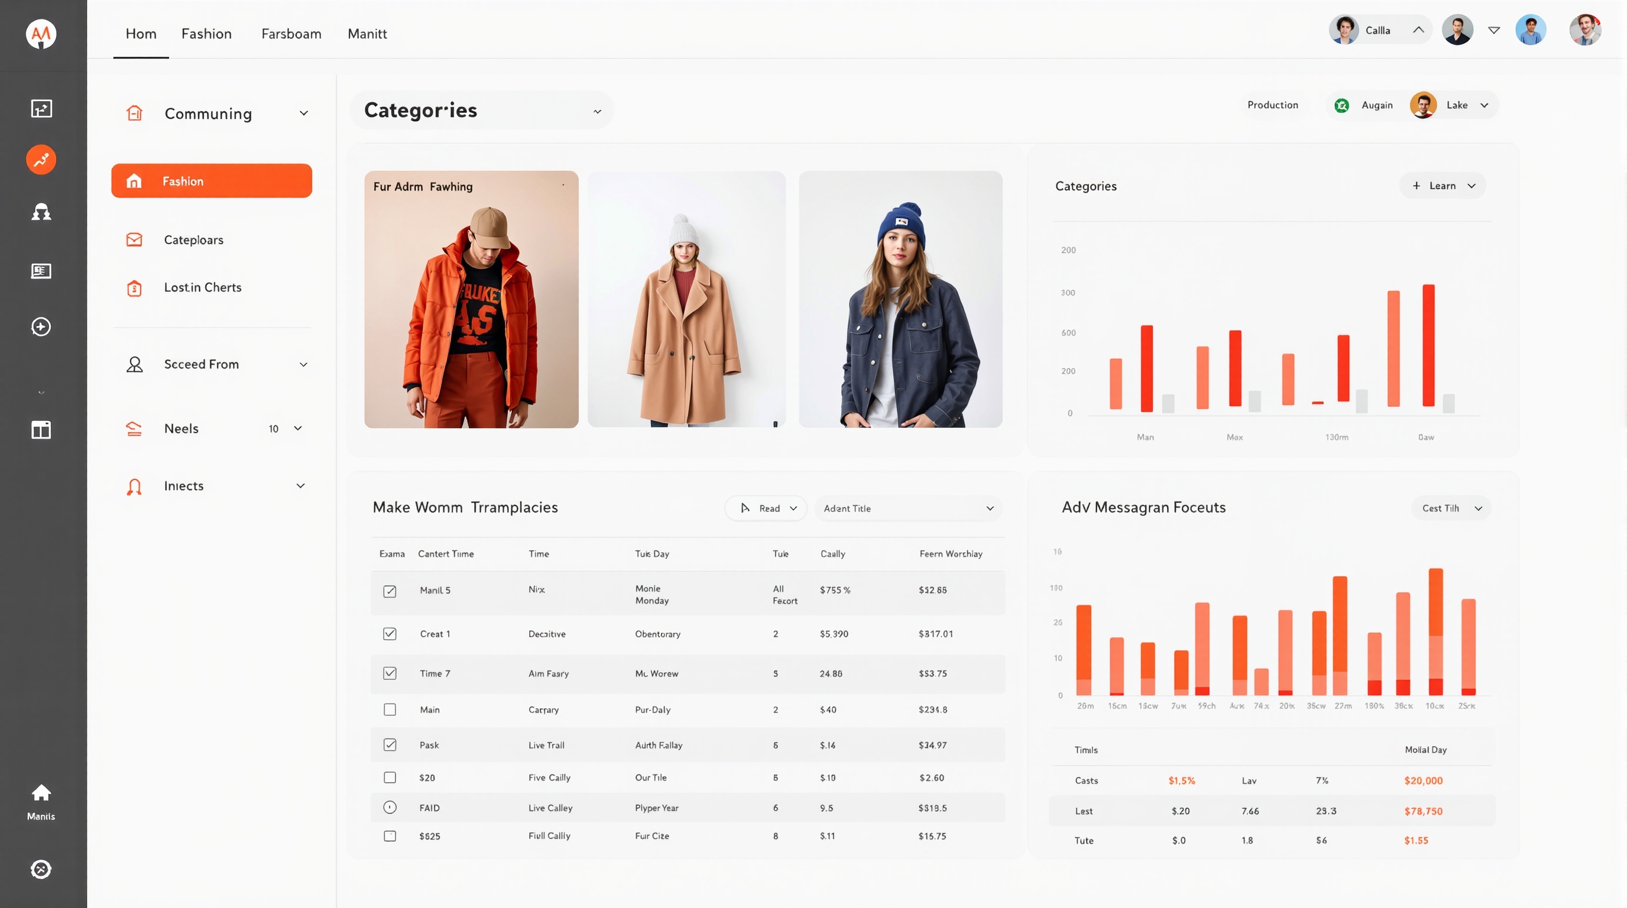Open the triangle dropdown in top bar
1627x908 pixels.
coord(1494,30)
